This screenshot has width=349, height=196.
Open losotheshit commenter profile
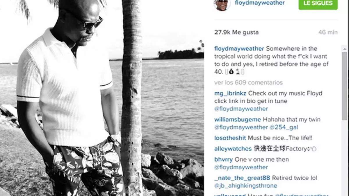pos(230,138)
